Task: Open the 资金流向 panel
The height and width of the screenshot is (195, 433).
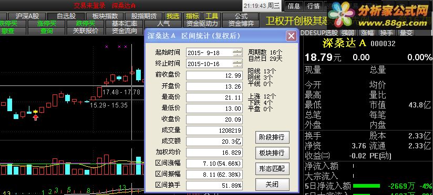Action: click(x=124, y=31)
